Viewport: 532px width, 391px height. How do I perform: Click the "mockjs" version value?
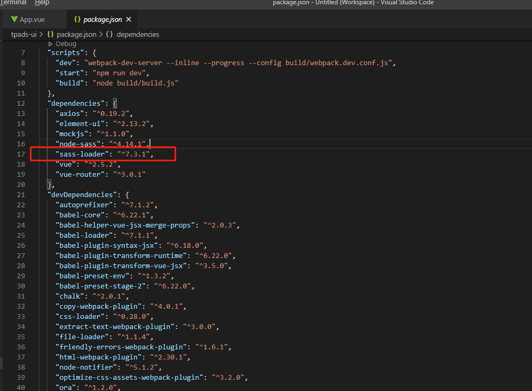click(113, 134)
